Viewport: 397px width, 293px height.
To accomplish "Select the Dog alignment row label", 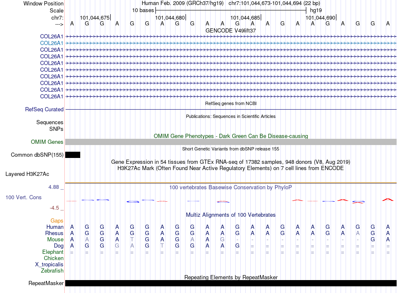I will [x=59, y=245].
